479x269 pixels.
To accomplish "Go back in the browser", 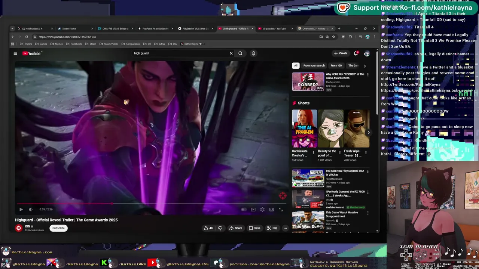I will click(12, 37).
